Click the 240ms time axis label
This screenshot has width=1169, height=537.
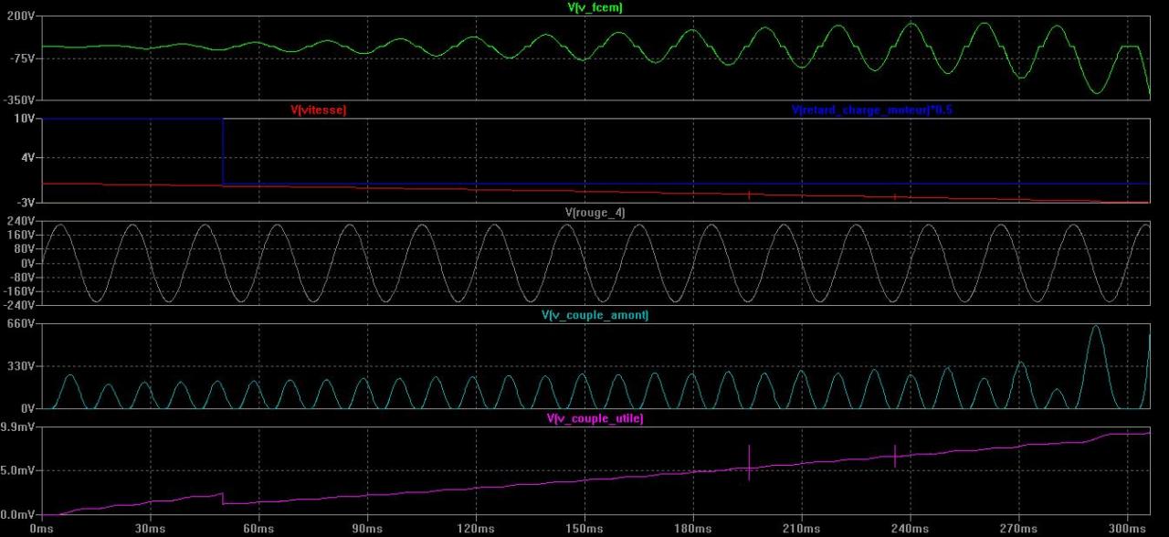click(911, 529)
